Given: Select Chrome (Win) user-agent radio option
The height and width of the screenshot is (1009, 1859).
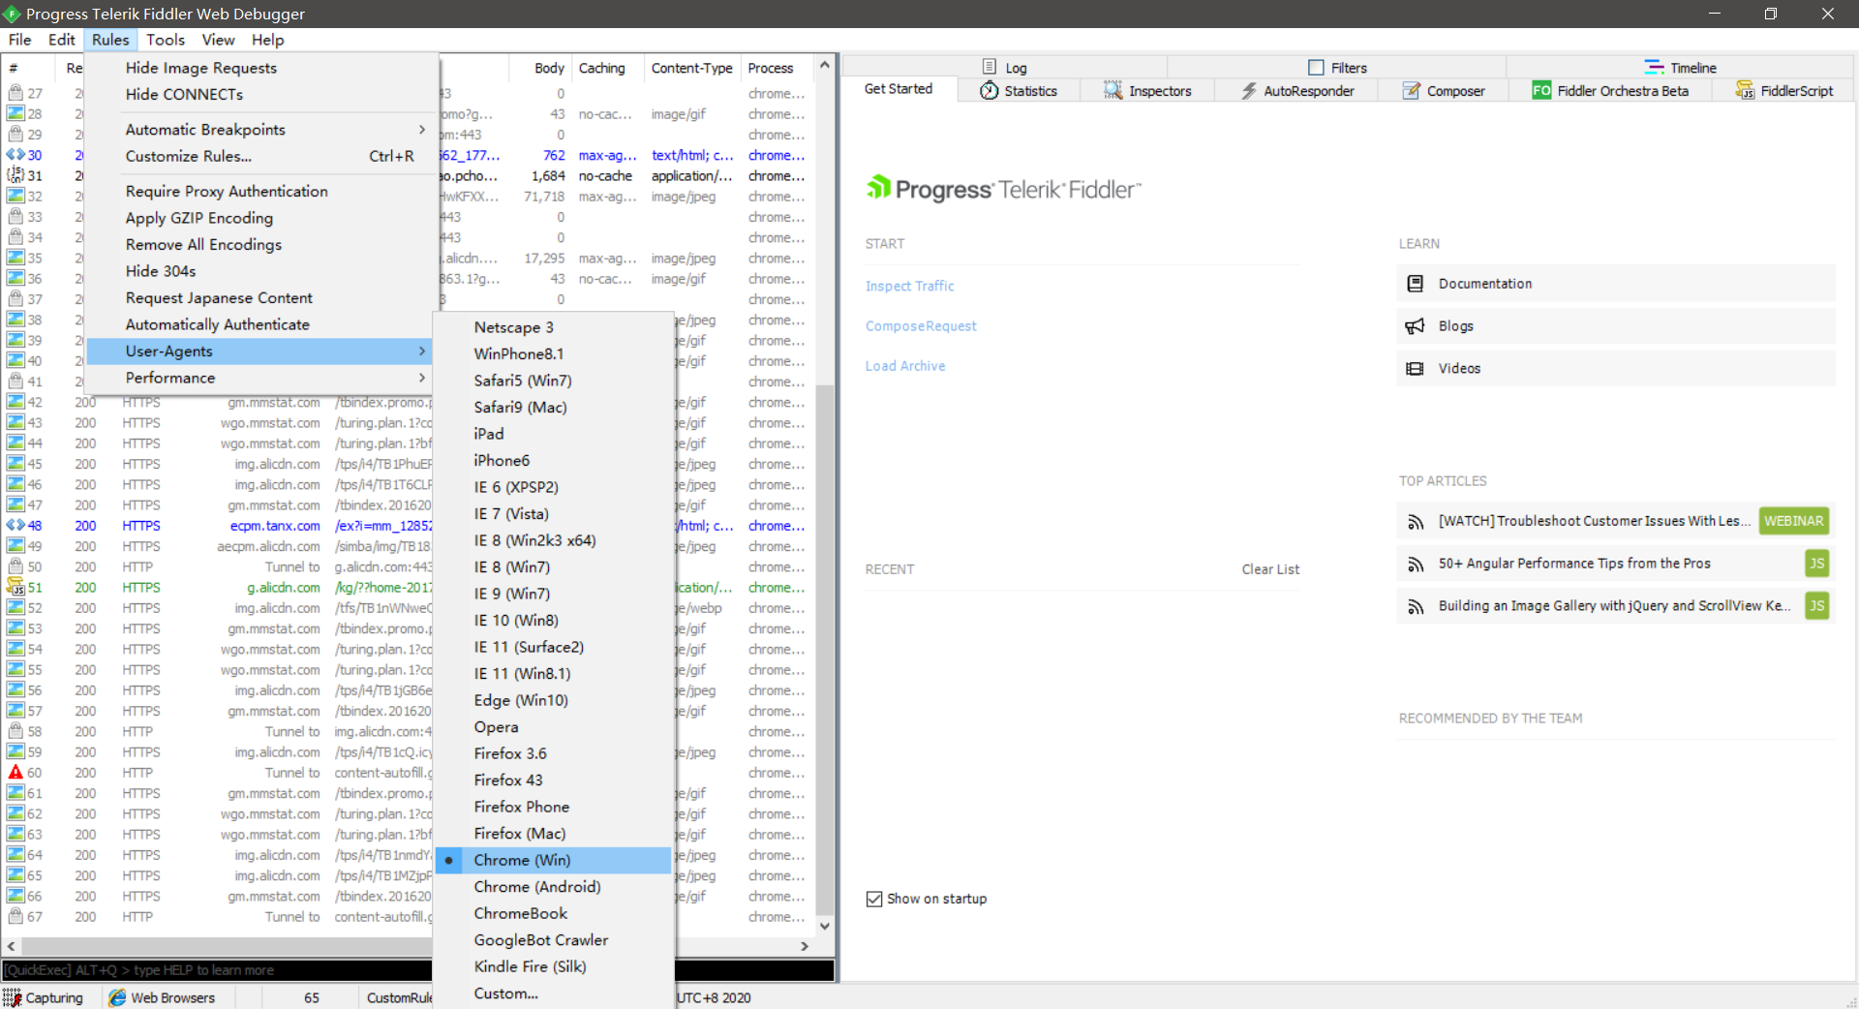Looking at the screenshot, I should [554, 860].
